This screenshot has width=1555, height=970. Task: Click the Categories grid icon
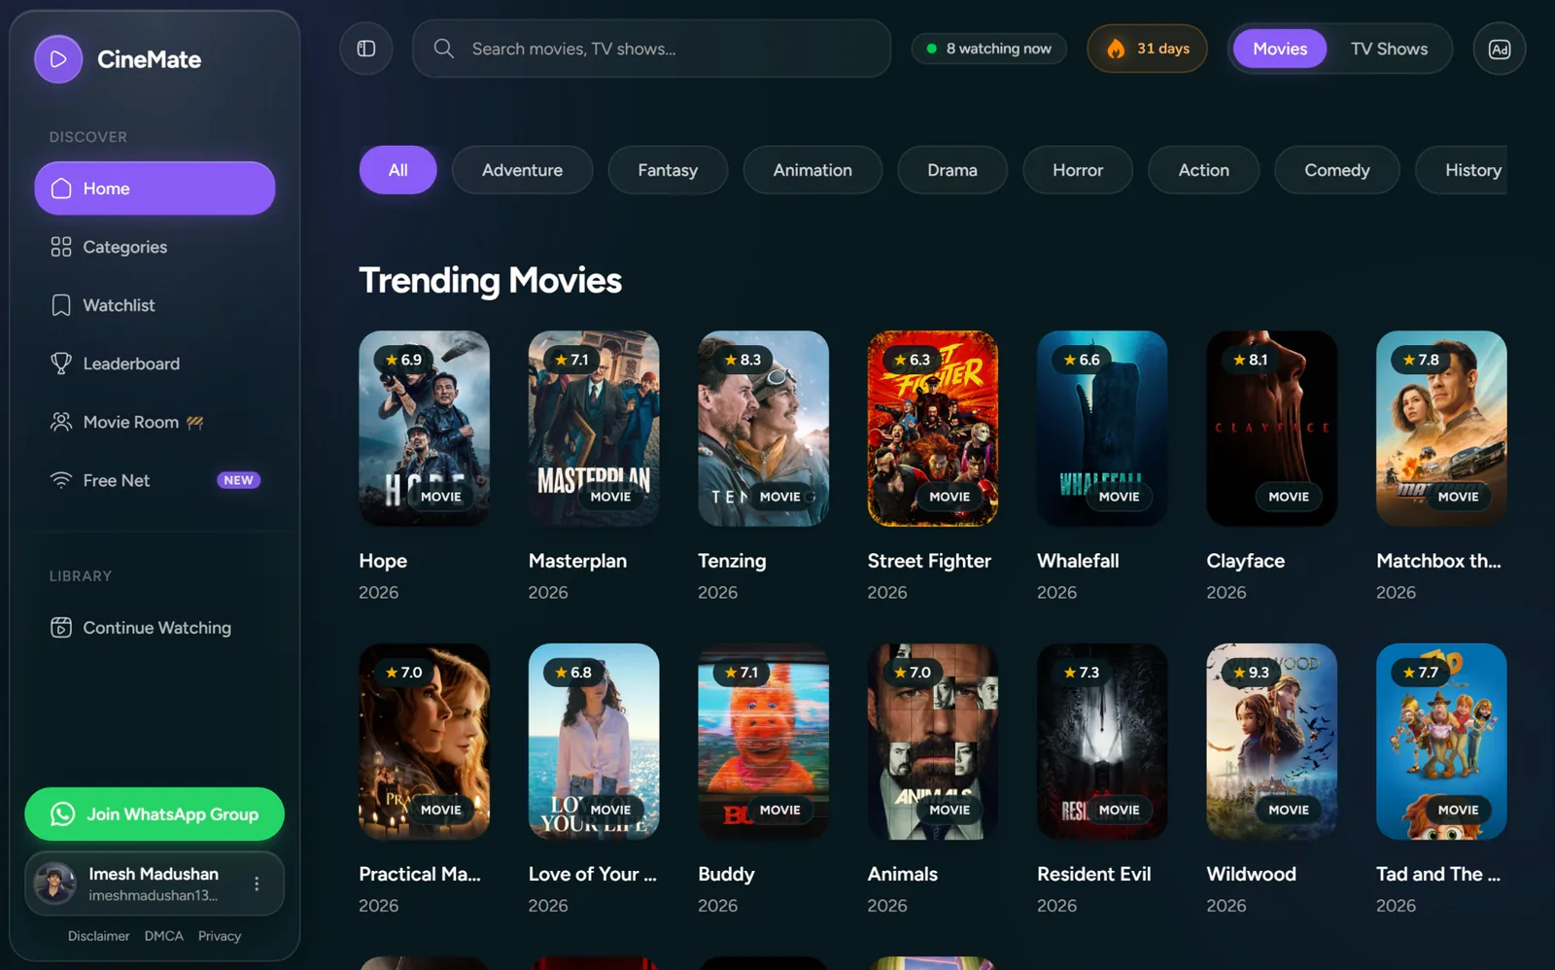coord(61,247)
